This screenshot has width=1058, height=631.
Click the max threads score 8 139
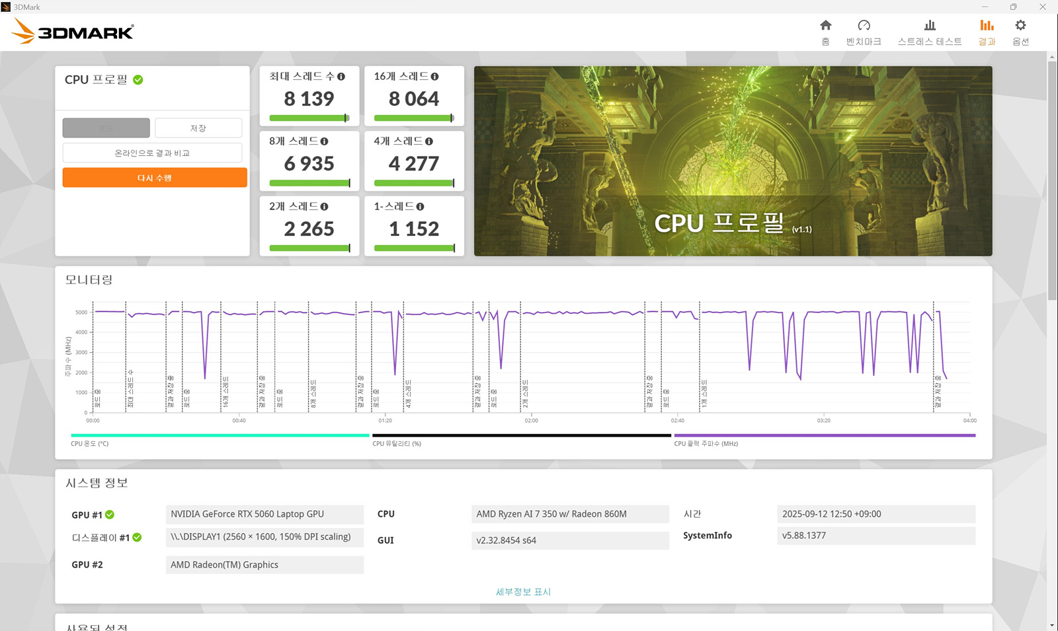click(x=309, y=99)
